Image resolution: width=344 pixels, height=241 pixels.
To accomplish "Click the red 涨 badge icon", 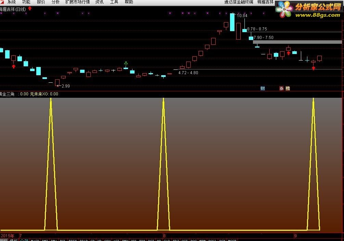I will coord(281,88).
